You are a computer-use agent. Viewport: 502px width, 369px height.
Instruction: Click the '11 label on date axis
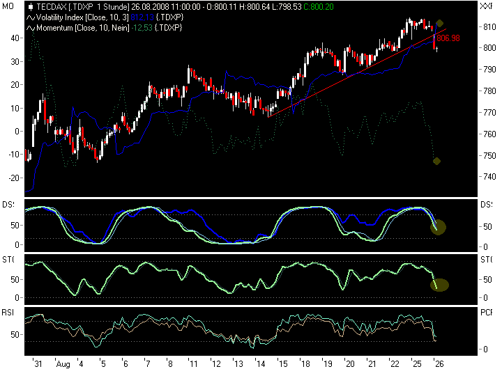click(193, 363)
